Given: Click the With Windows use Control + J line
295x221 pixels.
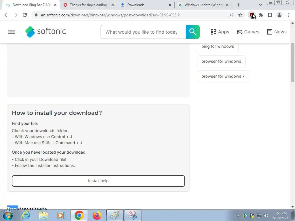Looking at the screenshot, I should [42, 137].
